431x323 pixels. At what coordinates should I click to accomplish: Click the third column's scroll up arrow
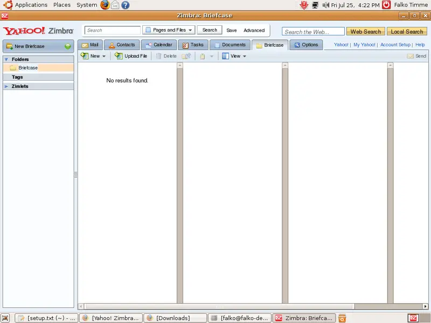[390, 65]
